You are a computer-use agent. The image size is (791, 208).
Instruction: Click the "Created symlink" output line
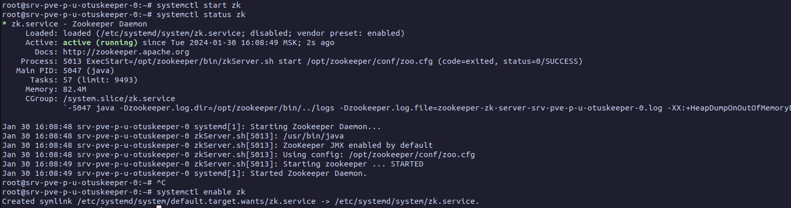[239, 201]
